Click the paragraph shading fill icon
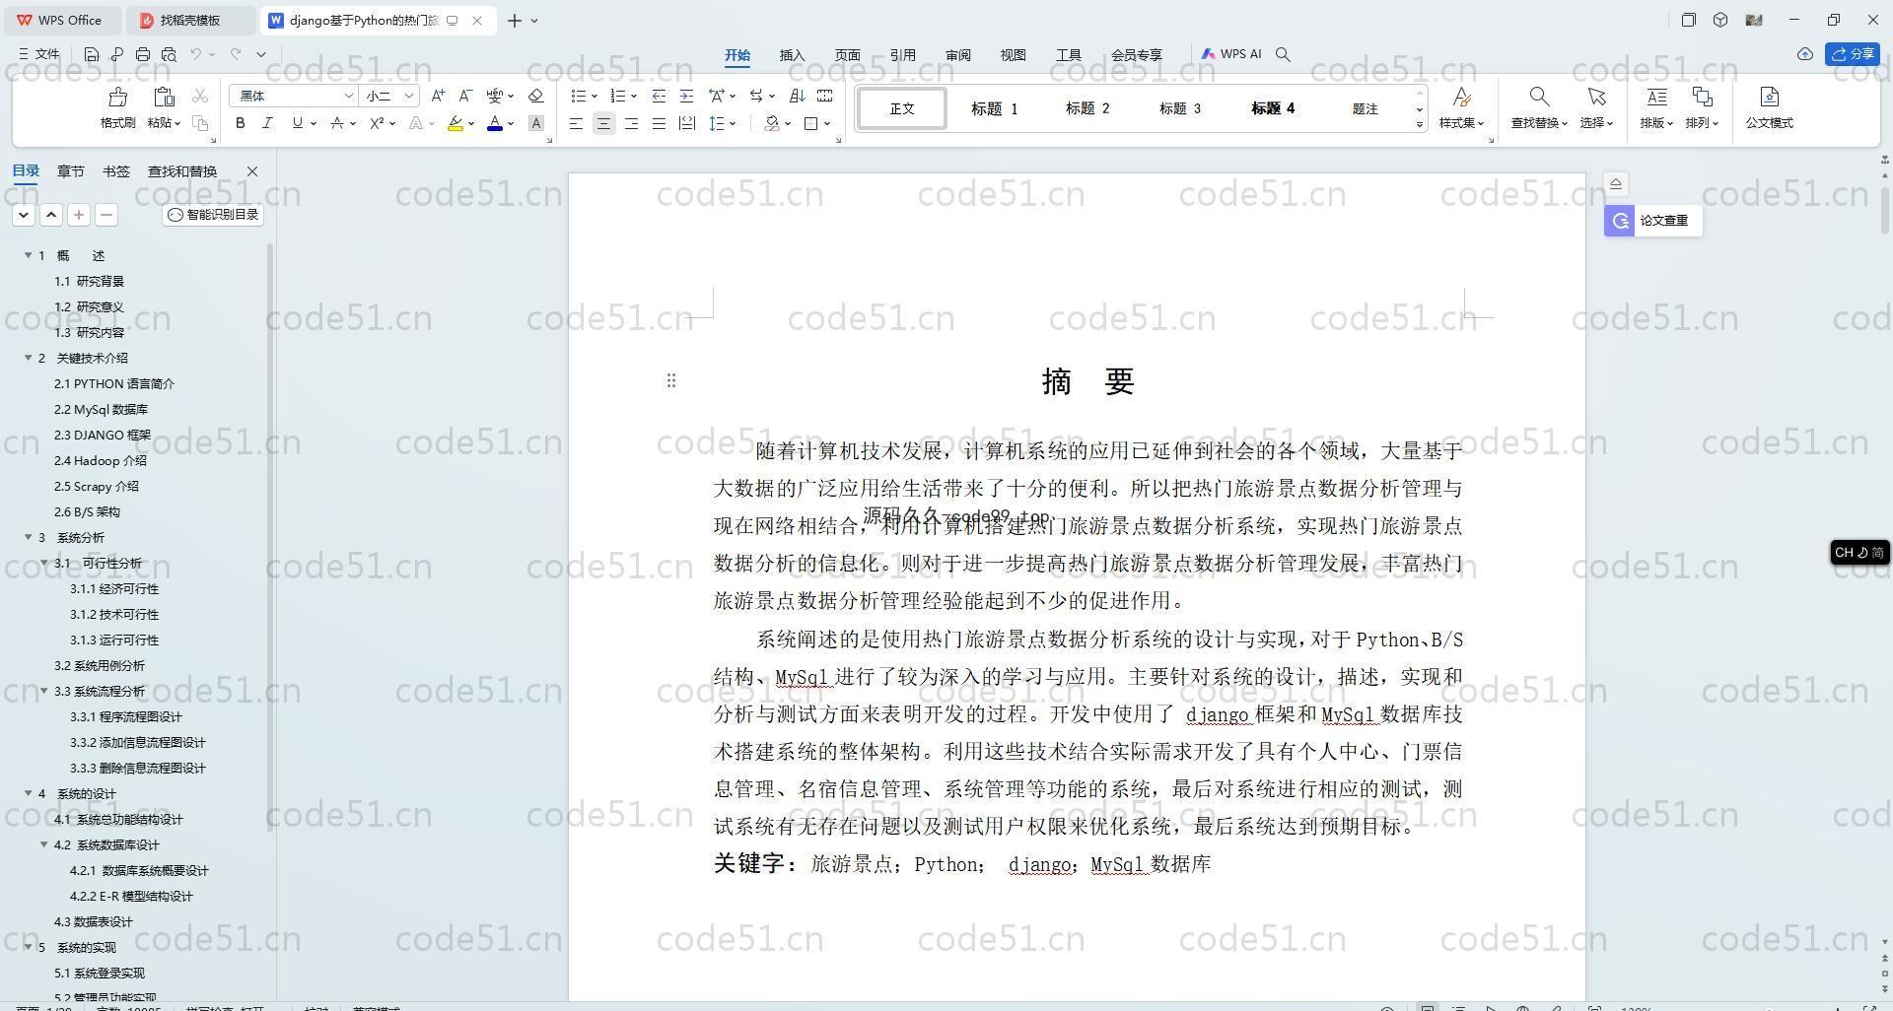Image resolution: width=1893 pixels, height=1011 pixels. coord(772,123)
